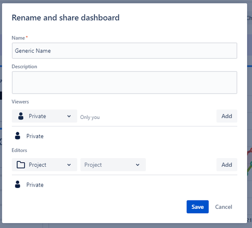252x228 pixels.
Task: Click the Description label
Action: pyautogui.click(x=24, y=67)
